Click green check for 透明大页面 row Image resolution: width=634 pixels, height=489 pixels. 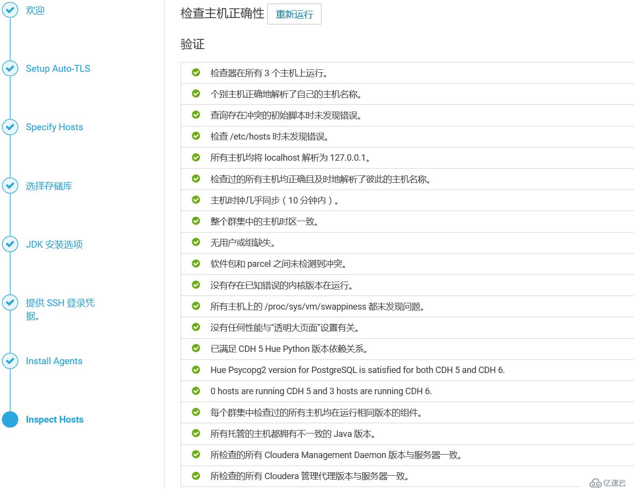[196, 327]
